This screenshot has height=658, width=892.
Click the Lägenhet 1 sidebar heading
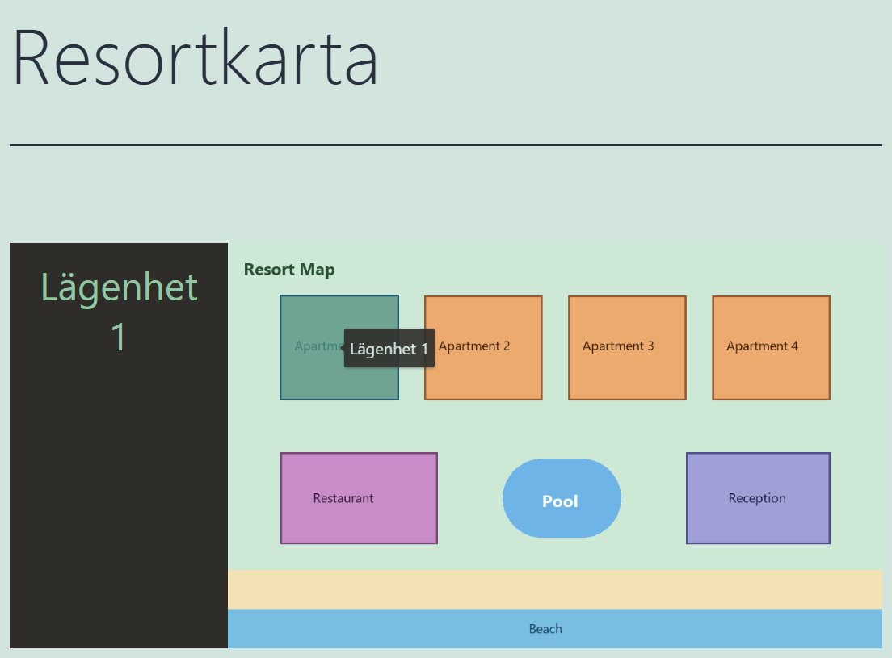(119, 312)
